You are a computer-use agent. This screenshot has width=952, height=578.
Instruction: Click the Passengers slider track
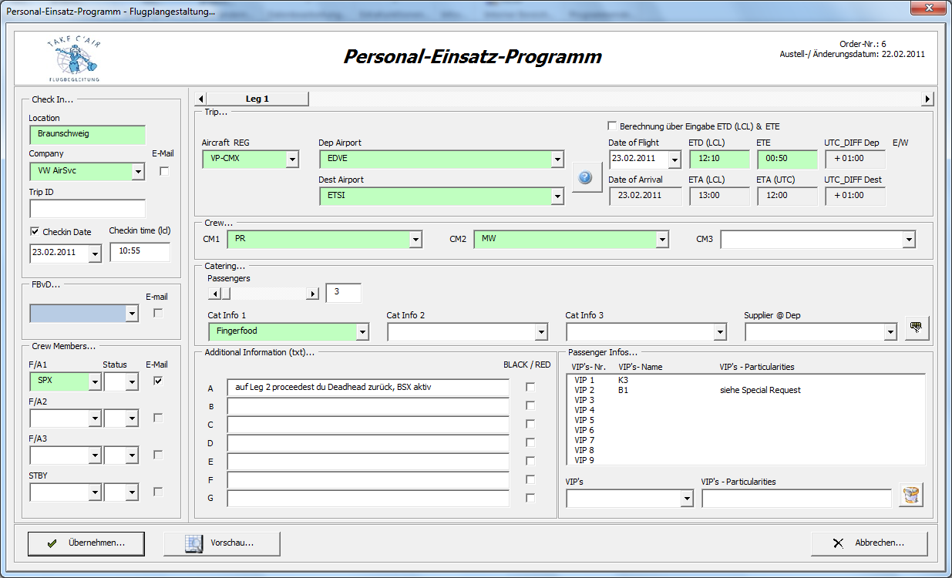pyautogui.click(x=270, y=294)
